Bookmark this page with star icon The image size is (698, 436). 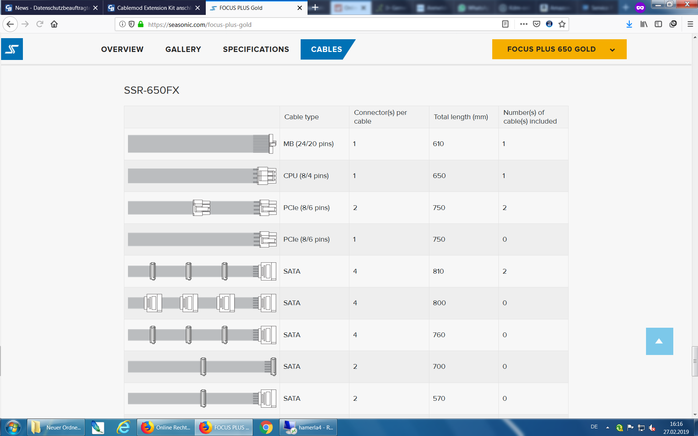tap(562, 24)
